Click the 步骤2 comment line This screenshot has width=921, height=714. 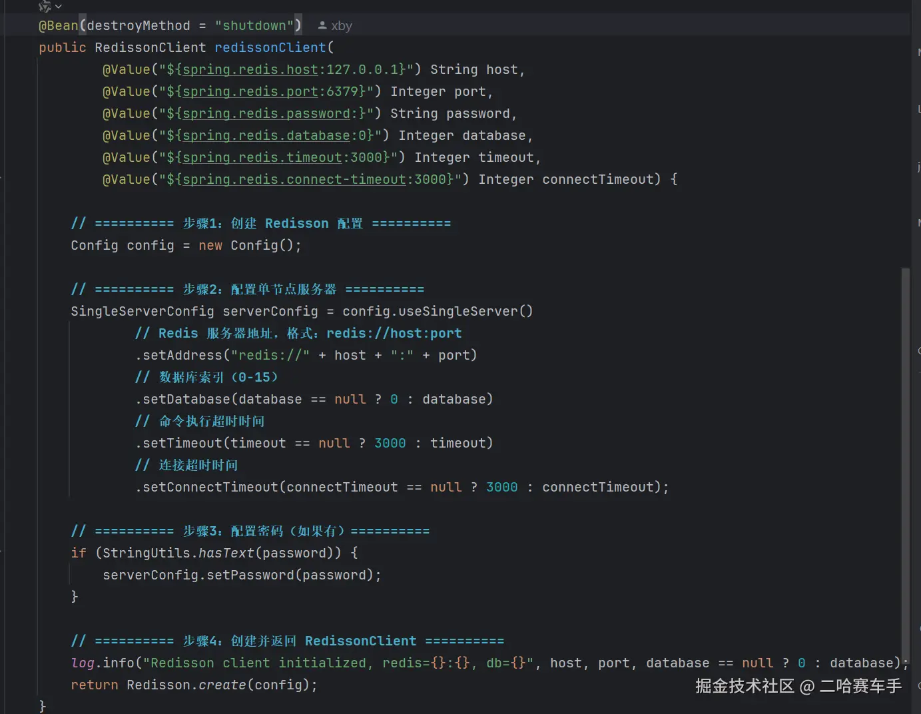248,289
